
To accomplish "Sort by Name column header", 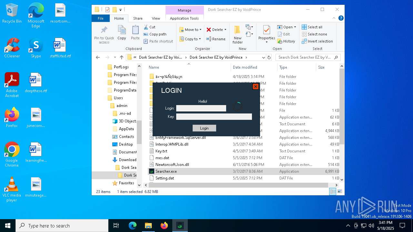I will [x=189, y=67].
